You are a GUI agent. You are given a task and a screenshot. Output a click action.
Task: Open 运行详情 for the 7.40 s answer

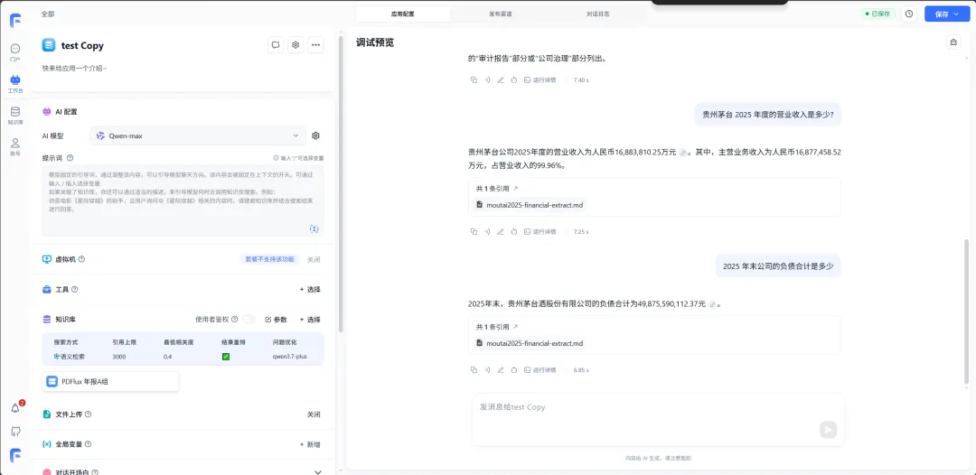[x=540, y=80]
